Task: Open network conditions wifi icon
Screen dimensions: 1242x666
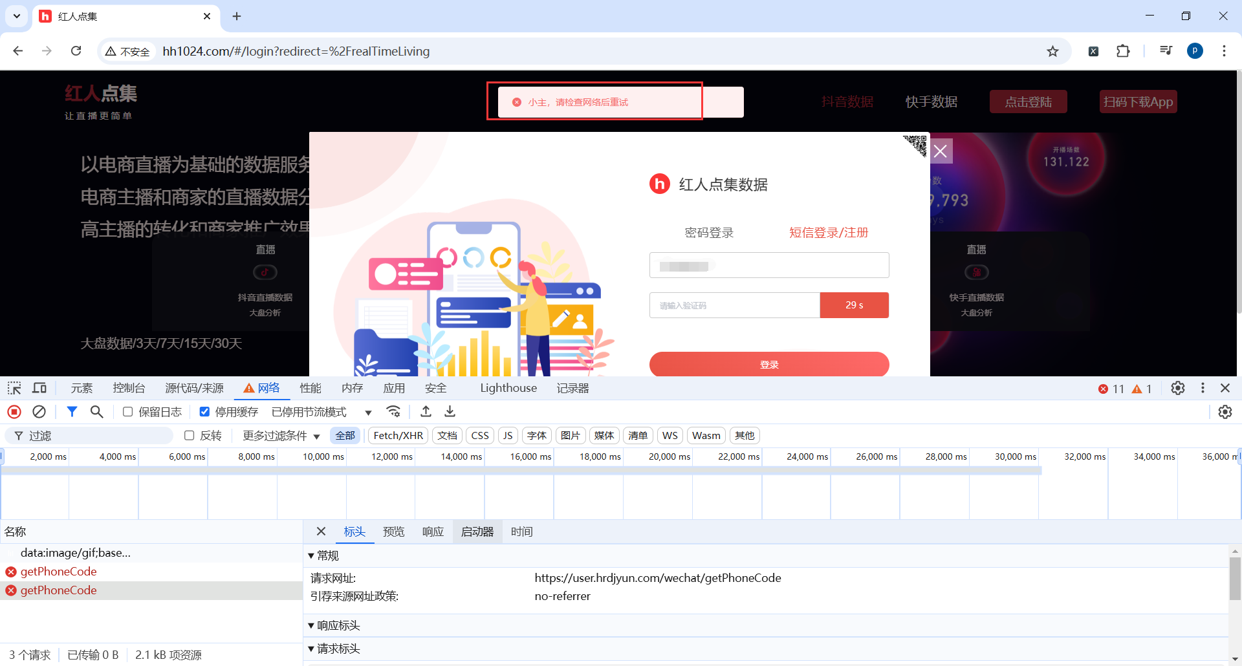Action: [x=393, y=412]
